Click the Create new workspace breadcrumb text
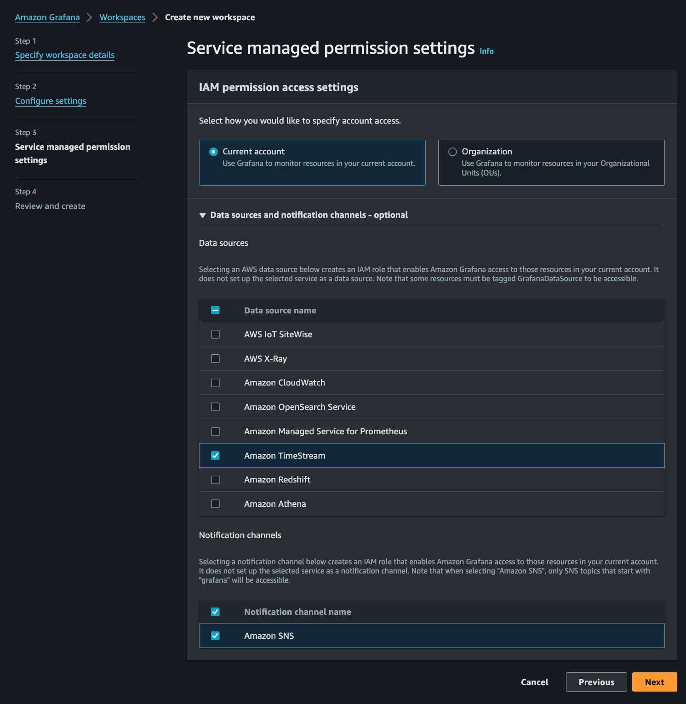Screen dimensions: 686x704 [x=210, y=17]
